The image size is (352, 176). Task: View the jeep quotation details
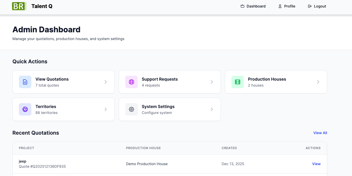point(316,164)
